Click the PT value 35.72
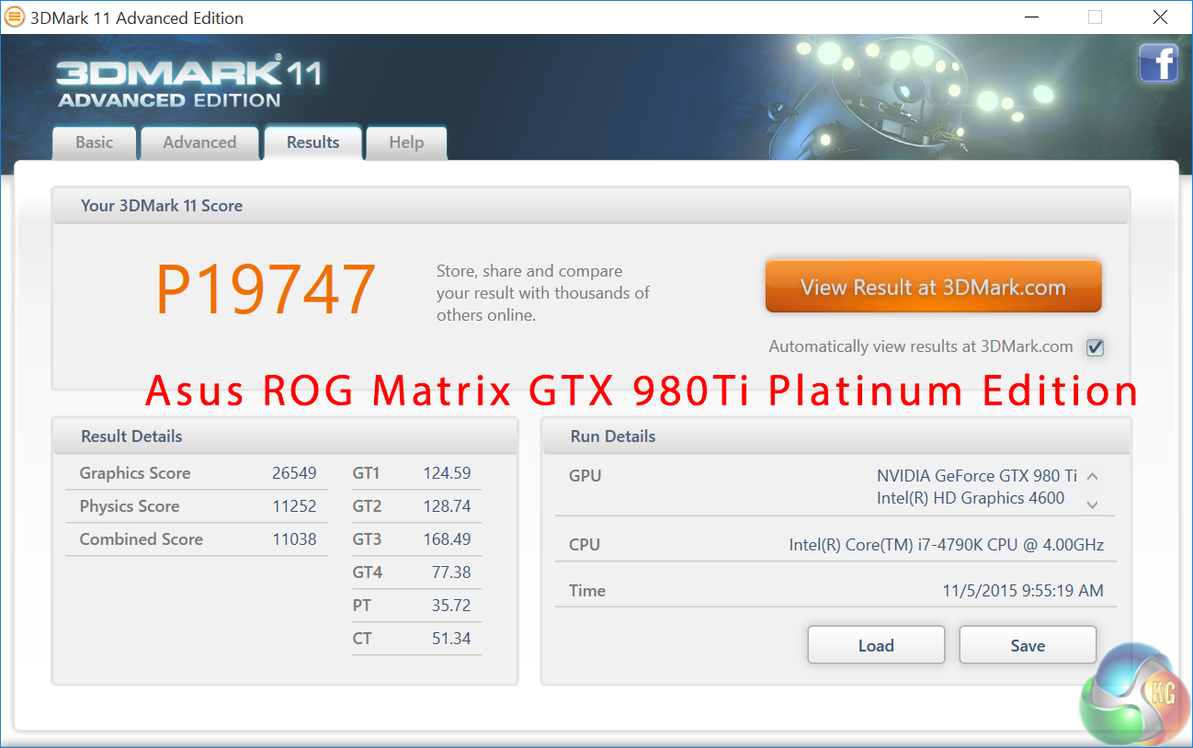Screen dimensions: 1193x748 pyautogui.click(x=451, y=606)
